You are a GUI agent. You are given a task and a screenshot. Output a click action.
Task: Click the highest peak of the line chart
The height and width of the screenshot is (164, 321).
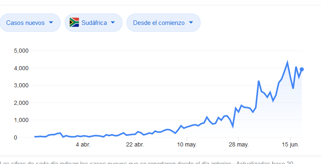(x=287, y=62)
